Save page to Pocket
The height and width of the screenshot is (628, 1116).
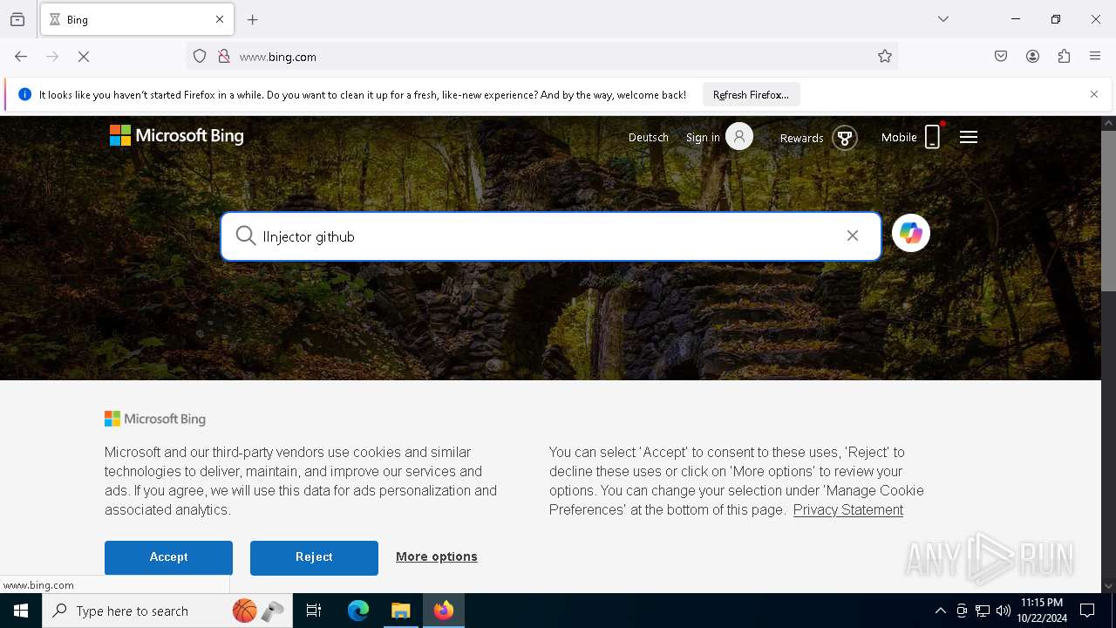click(x=1001, y=57)
